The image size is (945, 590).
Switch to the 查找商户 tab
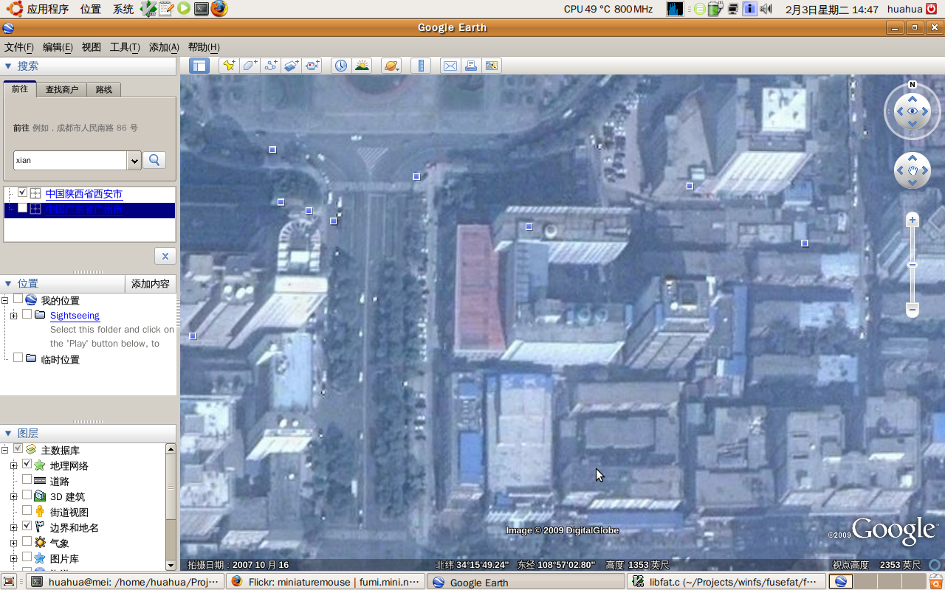pyautogui.click(x=61, y=89)
